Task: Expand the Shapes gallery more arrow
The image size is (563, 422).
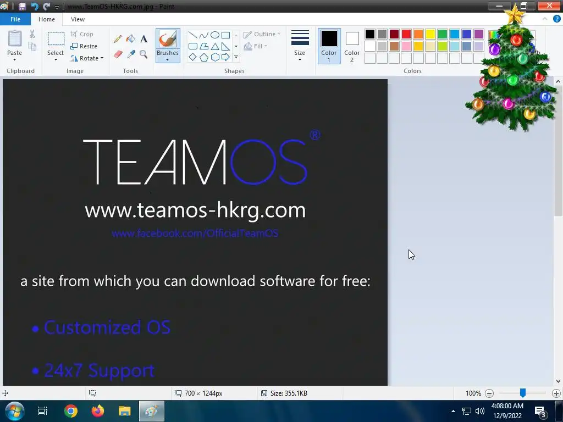Action: coord(236,57)
